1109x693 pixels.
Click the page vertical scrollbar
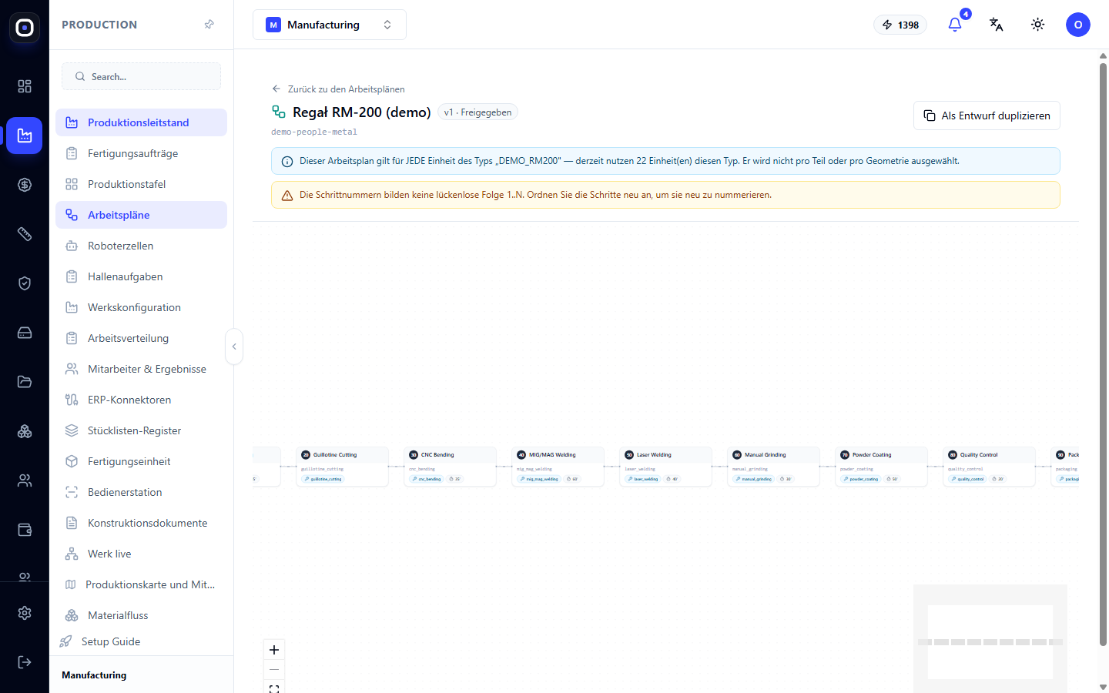click(1103, 354)
